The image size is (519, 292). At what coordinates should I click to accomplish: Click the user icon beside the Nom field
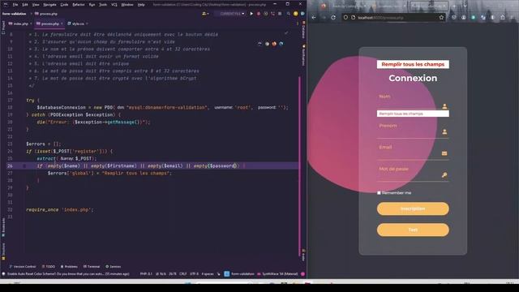pos(444,106)
